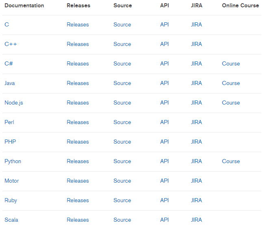View Releases for the PHP driver
Image resolution: width=265 pixels, height=227 pixels.
(78, 142)
